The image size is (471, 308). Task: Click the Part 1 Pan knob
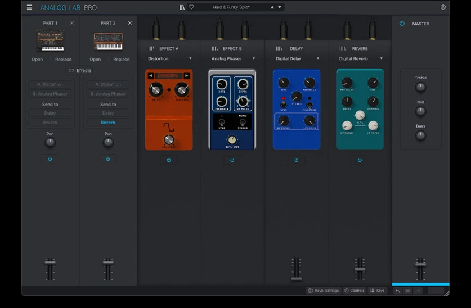50,143
